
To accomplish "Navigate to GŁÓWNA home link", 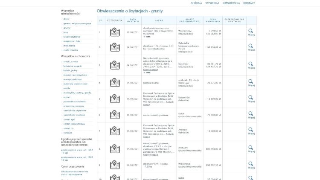I will 196,3.
